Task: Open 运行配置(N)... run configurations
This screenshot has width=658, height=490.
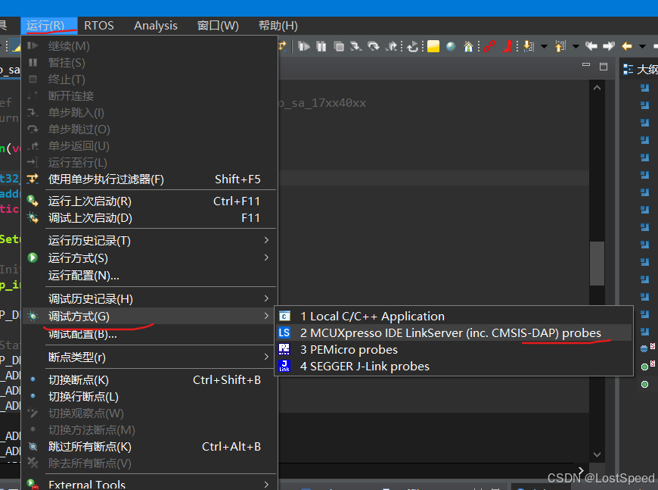Action: click(148, 275)
